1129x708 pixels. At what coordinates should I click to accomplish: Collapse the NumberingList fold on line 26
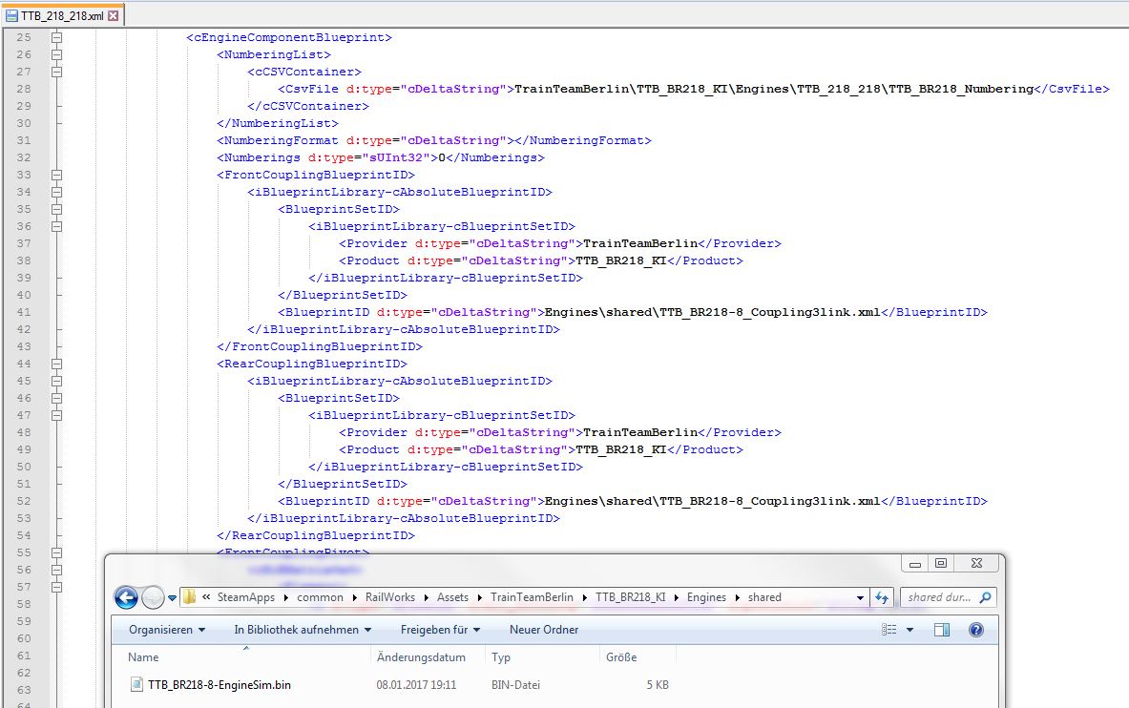point(56,54)
